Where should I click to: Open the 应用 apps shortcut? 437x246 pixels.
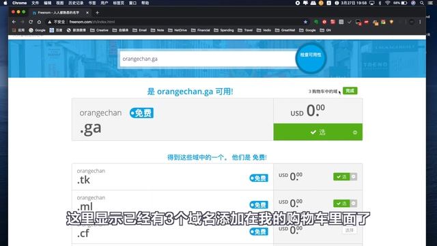(x=18, y=30)
